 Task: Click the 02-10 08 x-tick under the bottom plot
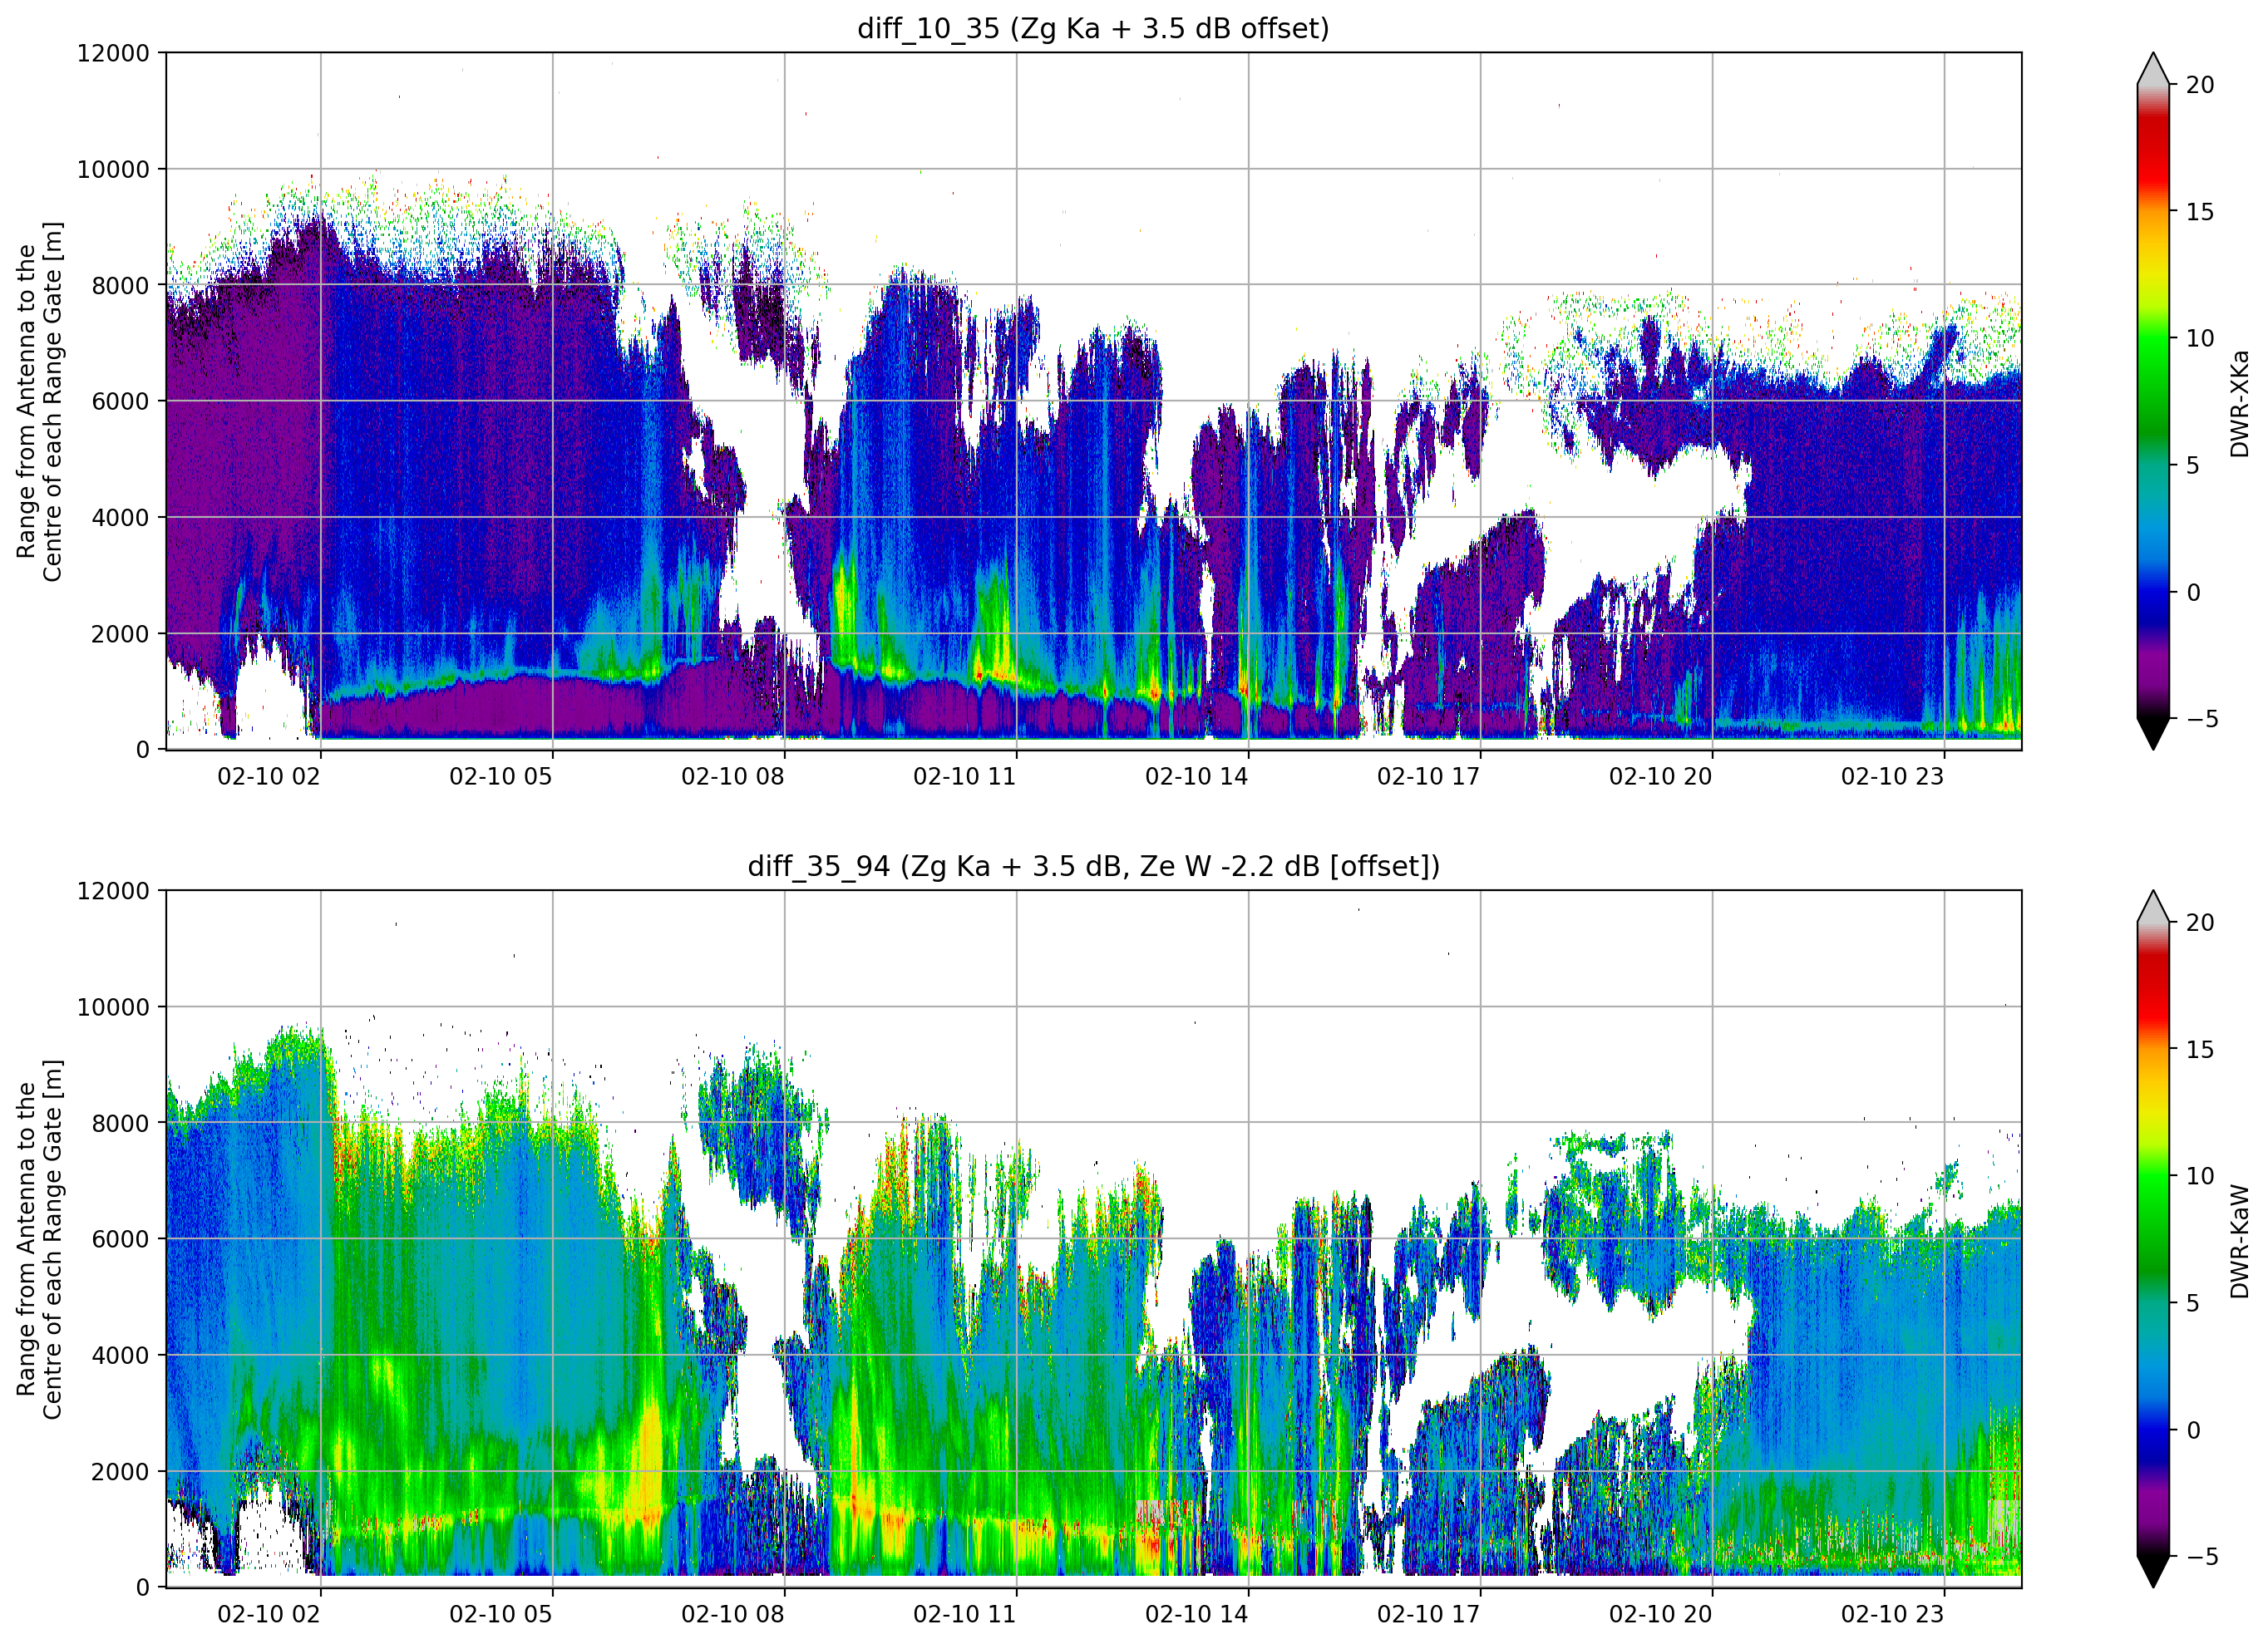coord(733,1614)
